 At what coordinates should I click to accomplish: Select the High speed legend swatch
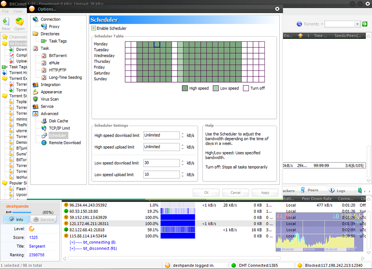[x=185, y=88]
